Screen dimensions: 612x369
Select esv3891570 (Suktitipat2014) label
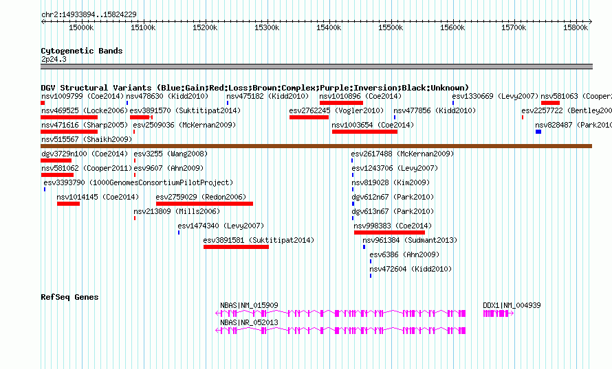tap(186, 110)
